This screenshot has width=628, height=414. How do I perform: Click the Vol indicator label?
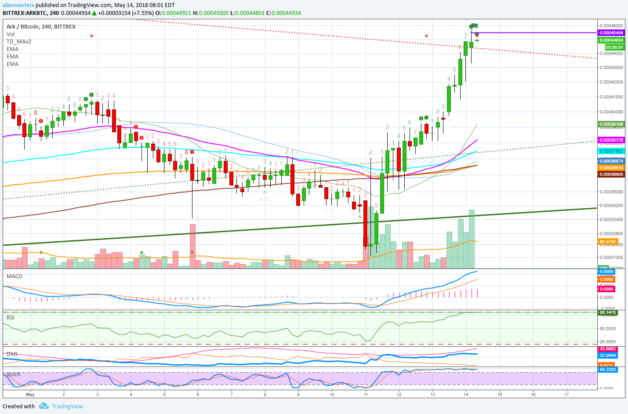click(x=11, y=34)
